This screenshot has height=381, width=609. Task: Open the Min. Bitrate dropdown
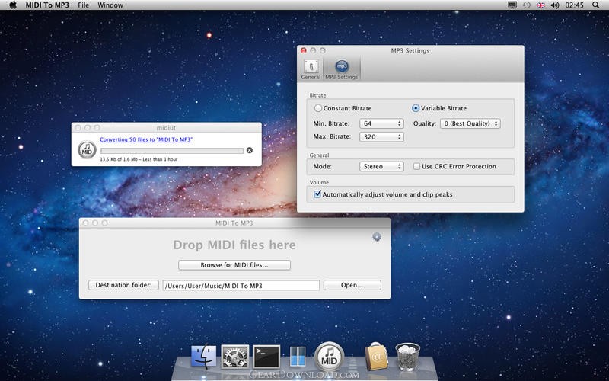382,123
